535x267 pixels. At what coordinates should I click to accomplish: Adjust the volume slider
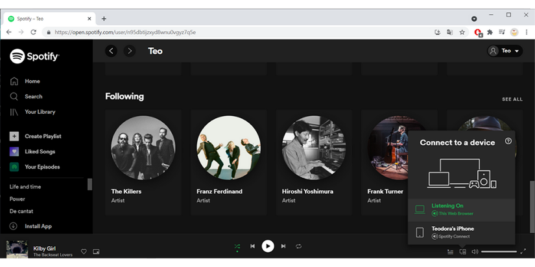click(499, 251)
